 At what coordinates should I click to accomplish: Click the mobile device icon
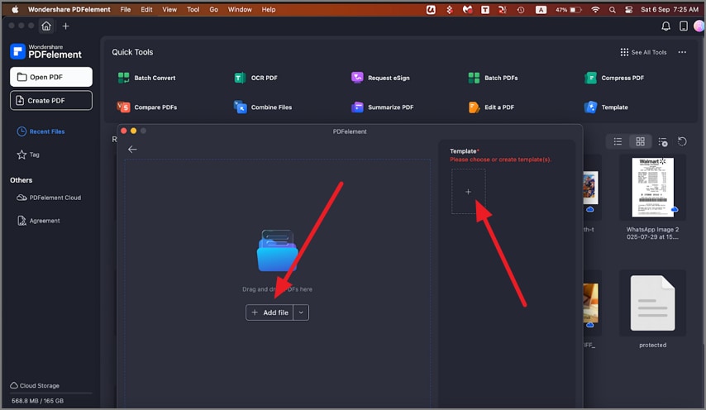coord(683,26)
